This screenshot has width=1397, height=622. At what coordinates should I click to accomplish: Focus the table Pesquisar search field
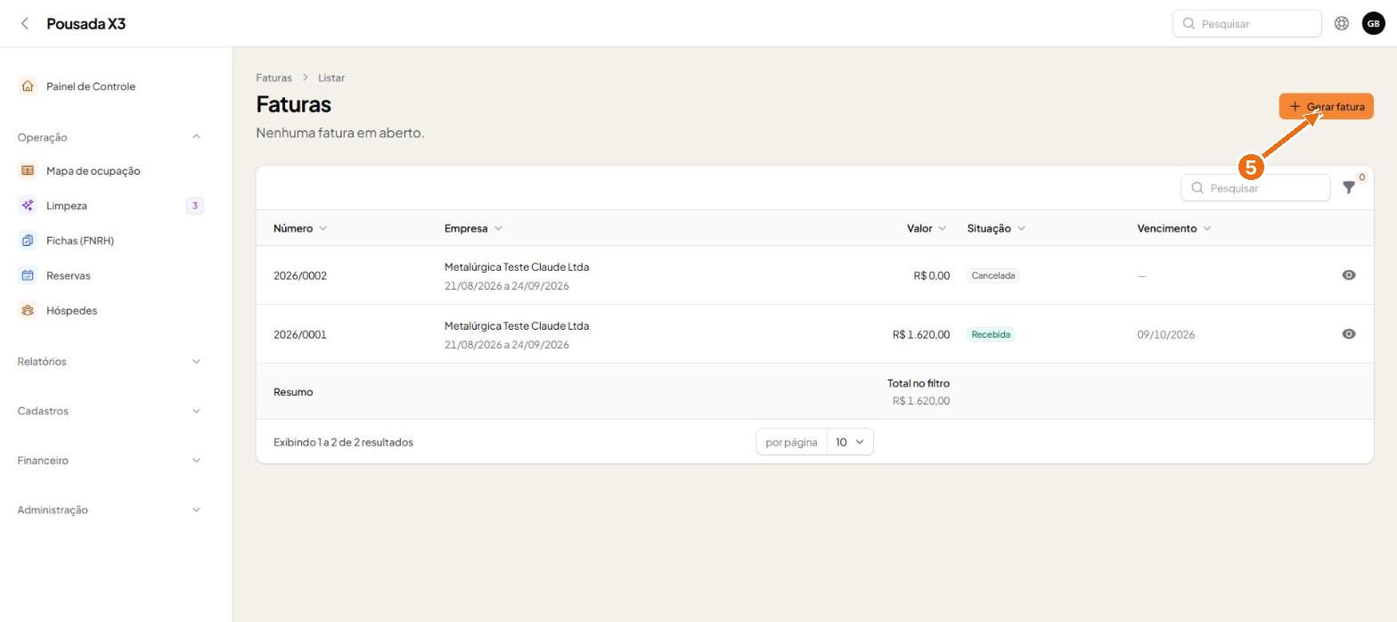[x=1255, y=188]
